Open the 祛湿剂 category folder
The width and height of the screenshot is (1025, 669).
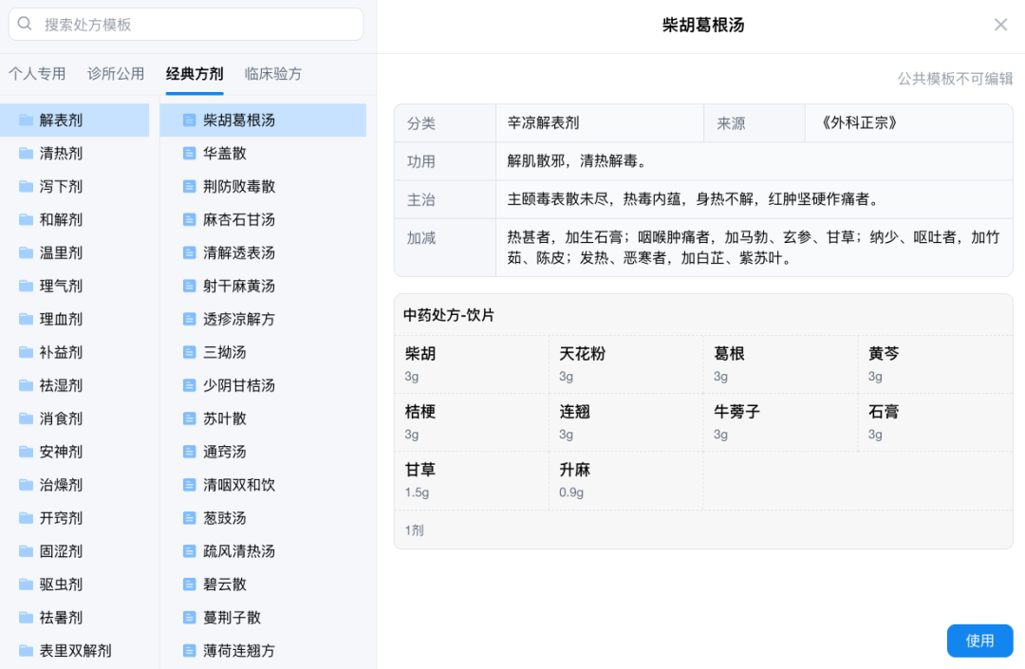coord(61,386)
